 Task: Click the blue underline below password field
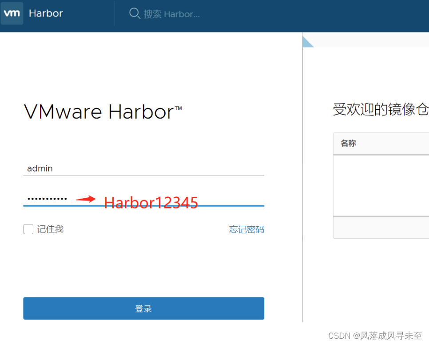(143, 207)
